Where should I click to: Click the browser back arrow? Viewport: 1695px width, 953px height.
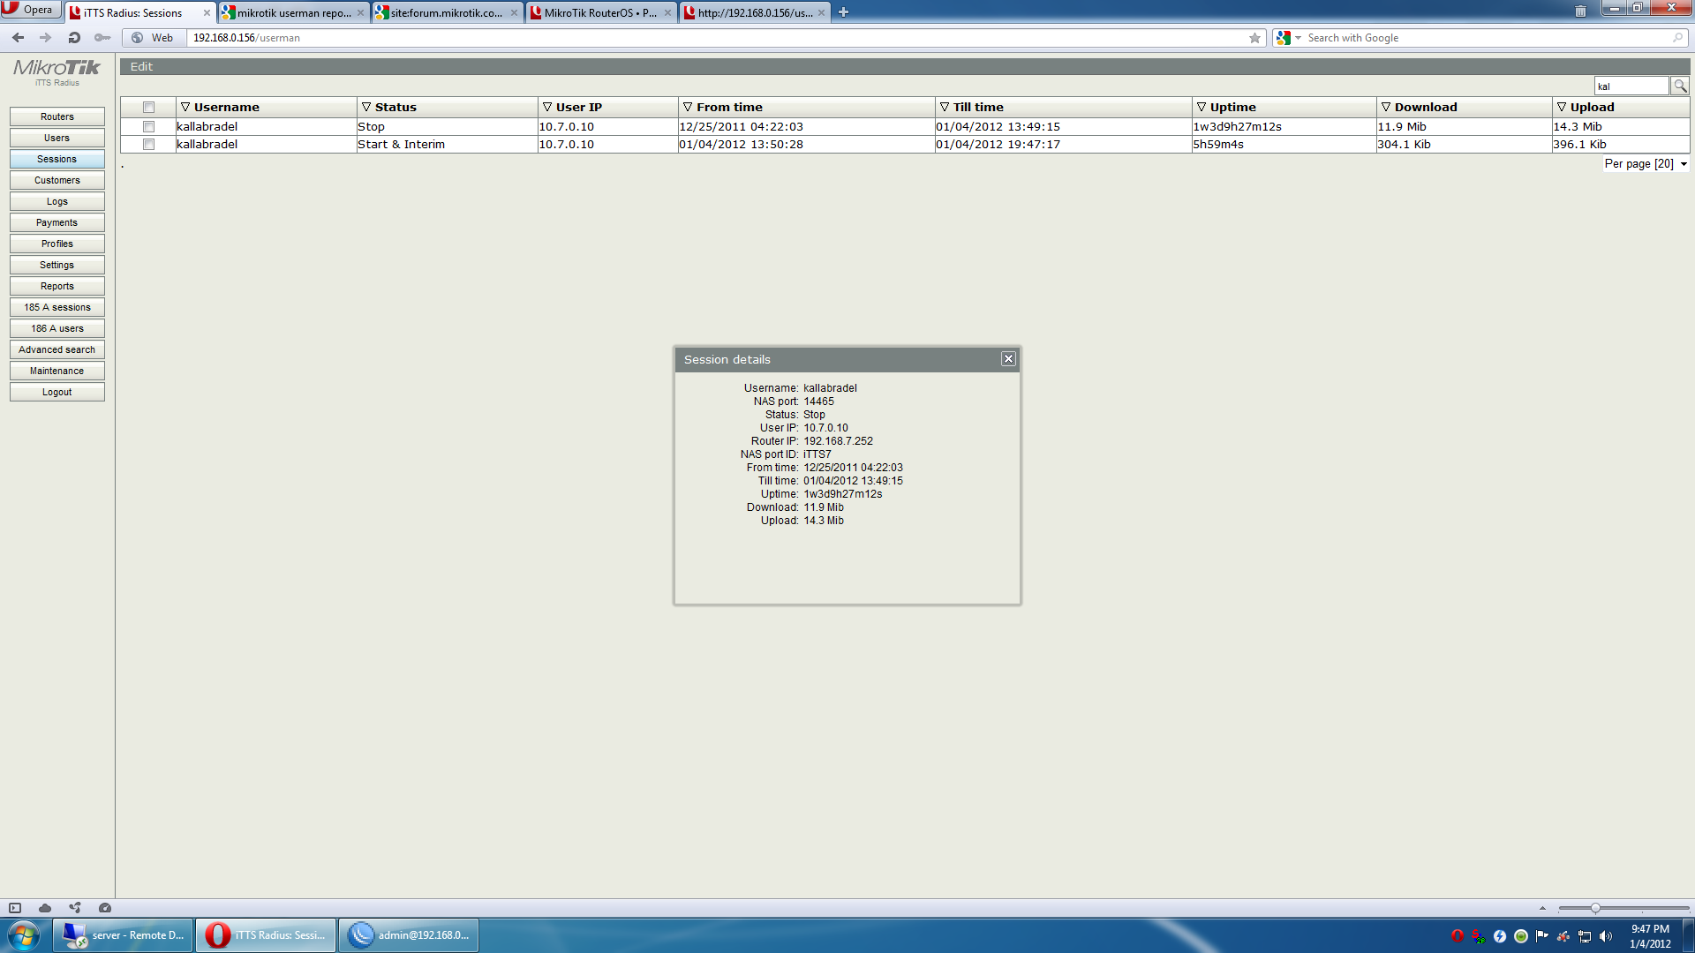tap(18, 38)
